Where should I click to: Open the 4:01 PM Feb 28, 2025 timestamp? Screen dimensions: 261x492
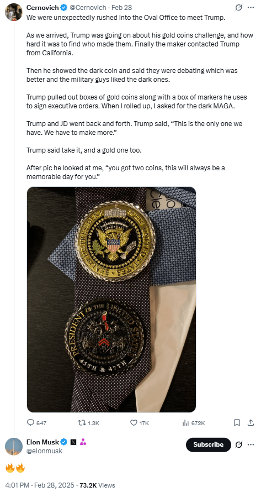point(39,485)
